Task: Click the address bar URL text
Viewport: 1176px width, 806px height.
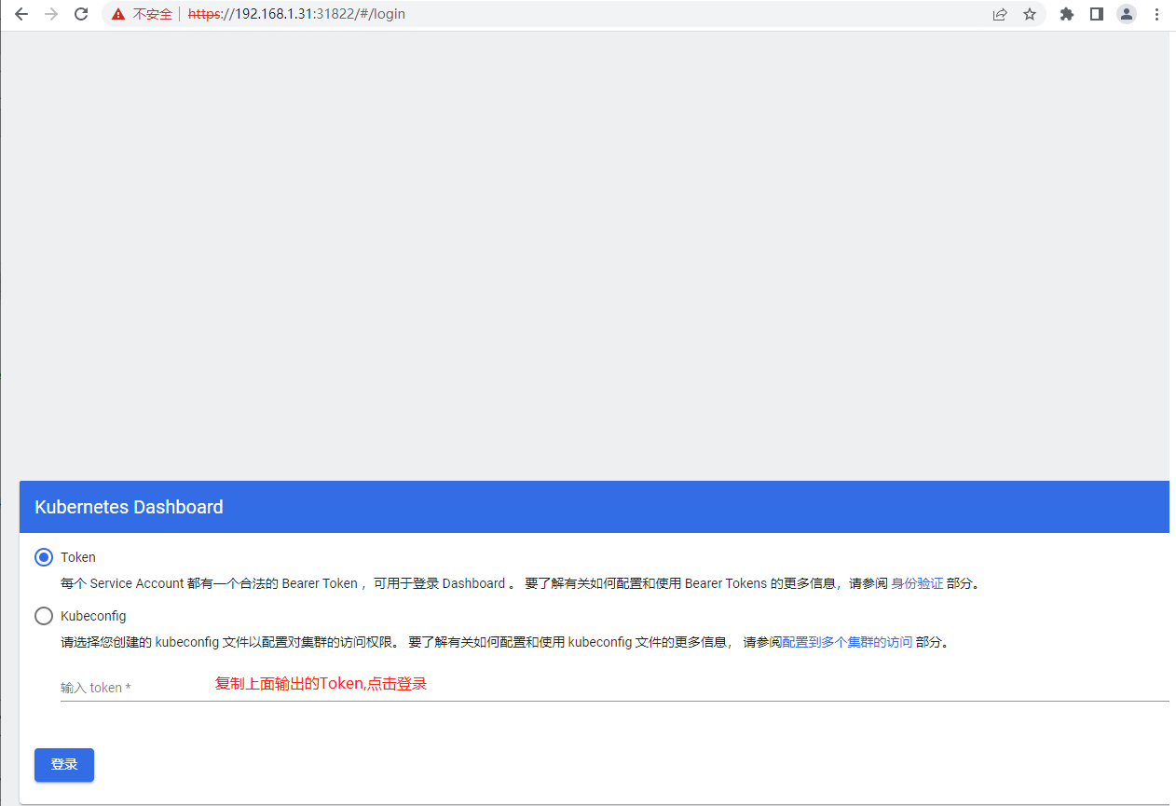Action: (x=296, y=14)
